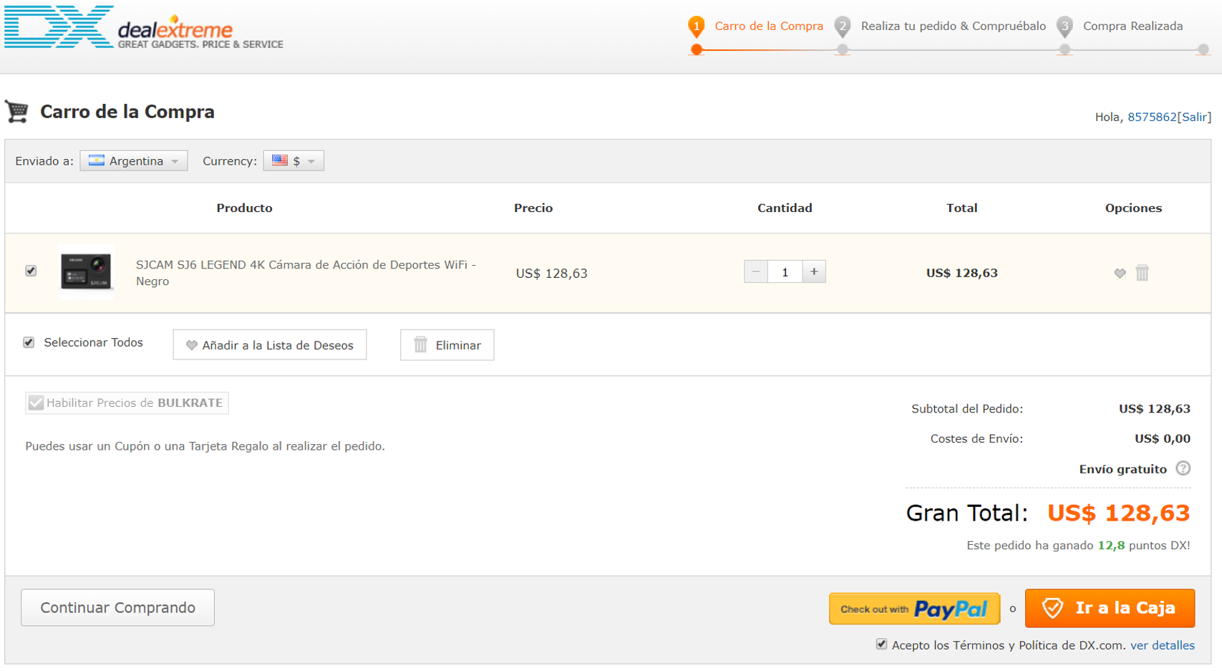Click the Costes de Envío value US$ 0,00
1222x671 pixels.
click(x=1162, y=439)
